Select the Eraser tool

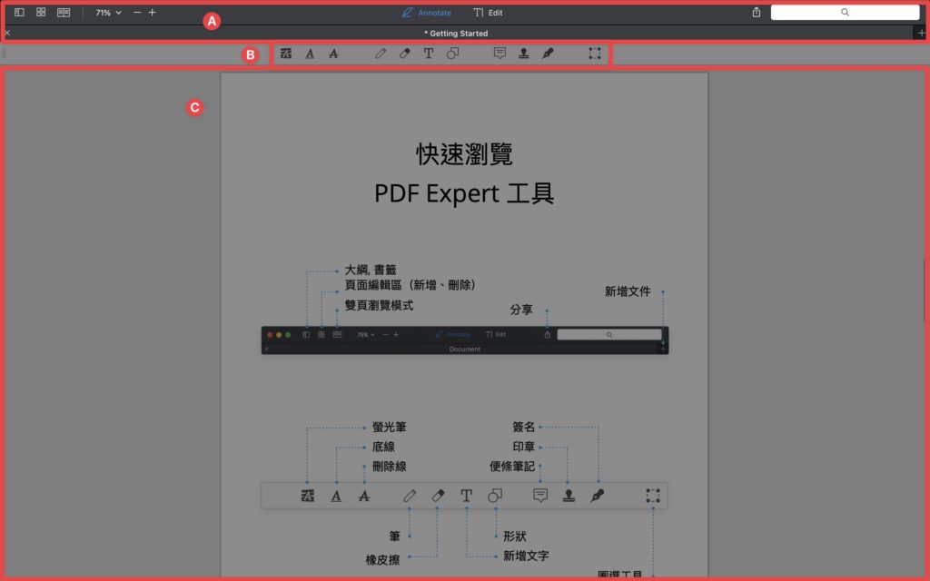coord(404,54)
